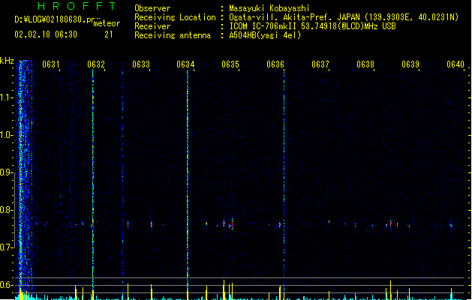Click the vertical noise line at 0636

click(x=284, y=181)
